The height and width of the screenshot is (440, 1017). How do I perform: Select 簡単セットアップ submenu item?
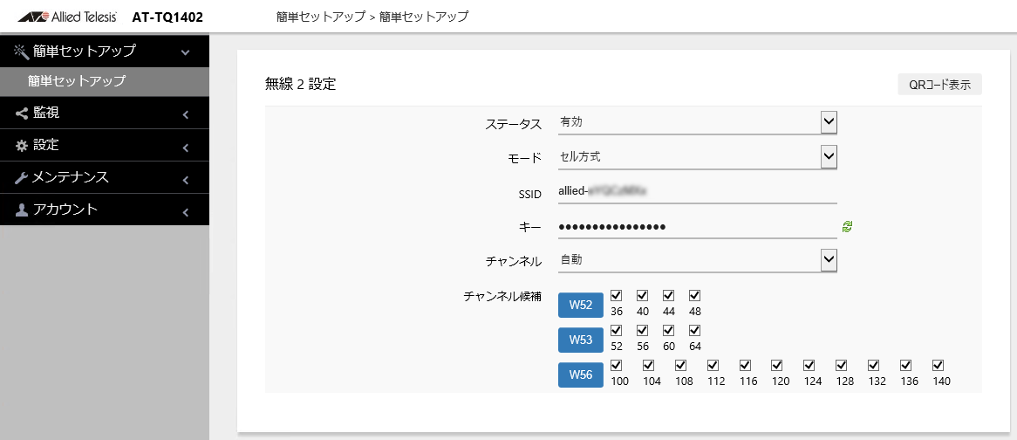pos(105,82)
